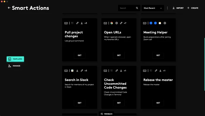Click pencil icon on Rebase the master card

coord(156,71)
